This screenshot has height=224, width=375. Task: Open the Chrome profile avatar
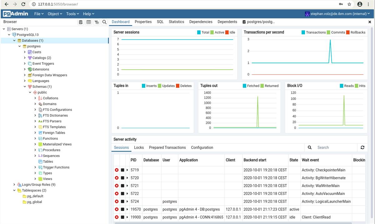[360, 4]
